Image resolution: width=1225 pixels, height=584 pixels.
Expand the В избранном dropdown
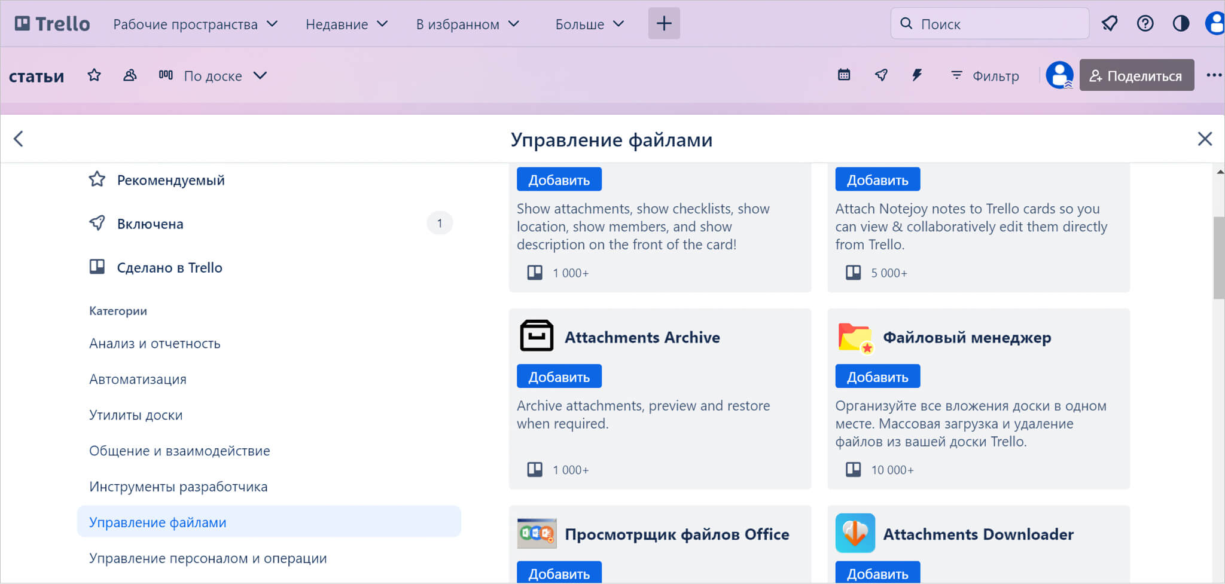click(468, 24)
